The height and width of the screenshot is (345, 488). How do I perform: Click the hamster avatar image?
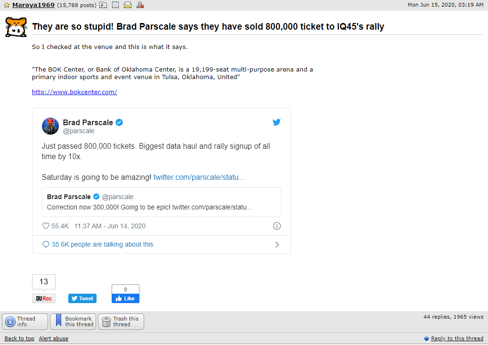pos(16,27)
